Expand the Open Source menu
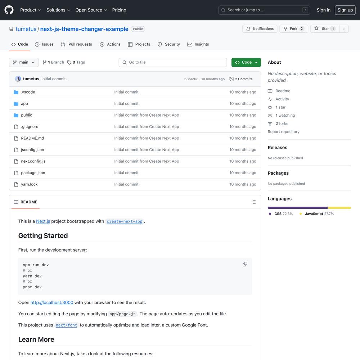 coord(91,10)
